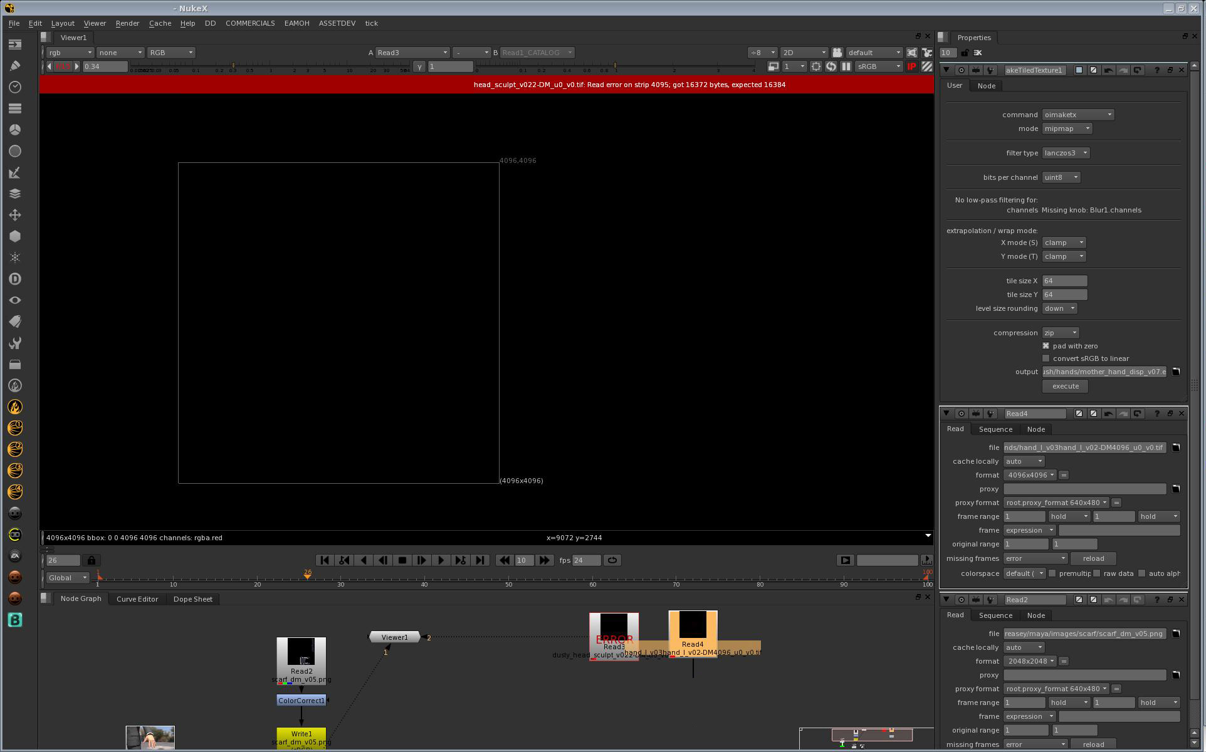1206x752 pixels.
Task: Open the Deep nodes D icon
Action: point(15,279)
